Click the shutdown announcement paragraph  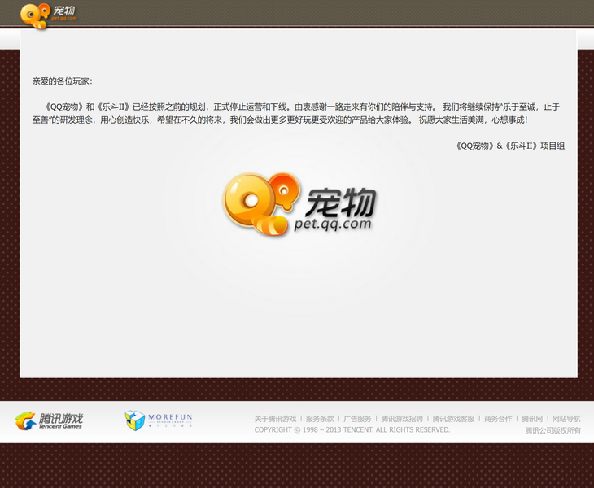pyautogui.click(x=296, y=113)
